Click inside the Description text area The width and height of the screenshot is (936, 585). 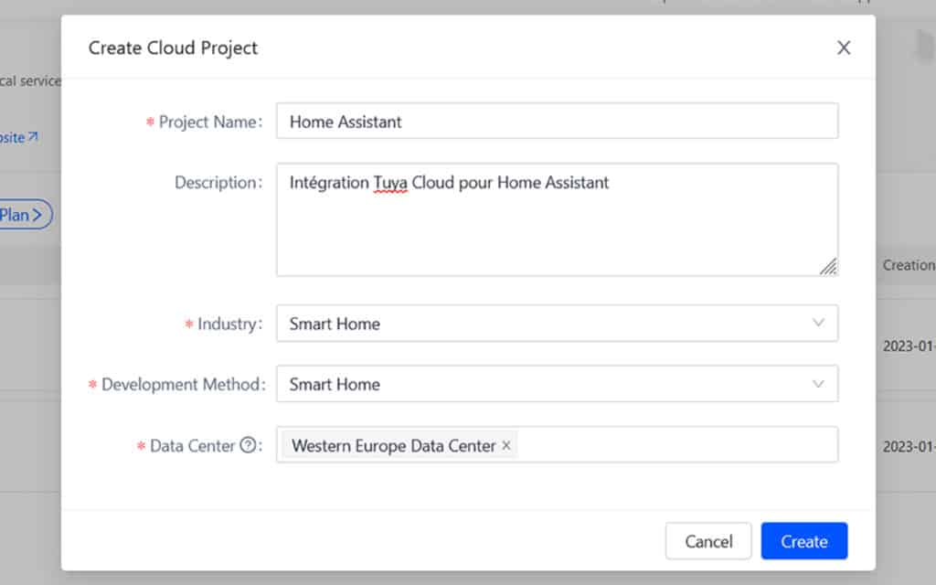coord(557,219)
